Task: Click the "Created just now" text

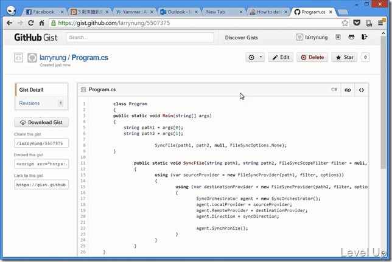Action: point(55,65)
